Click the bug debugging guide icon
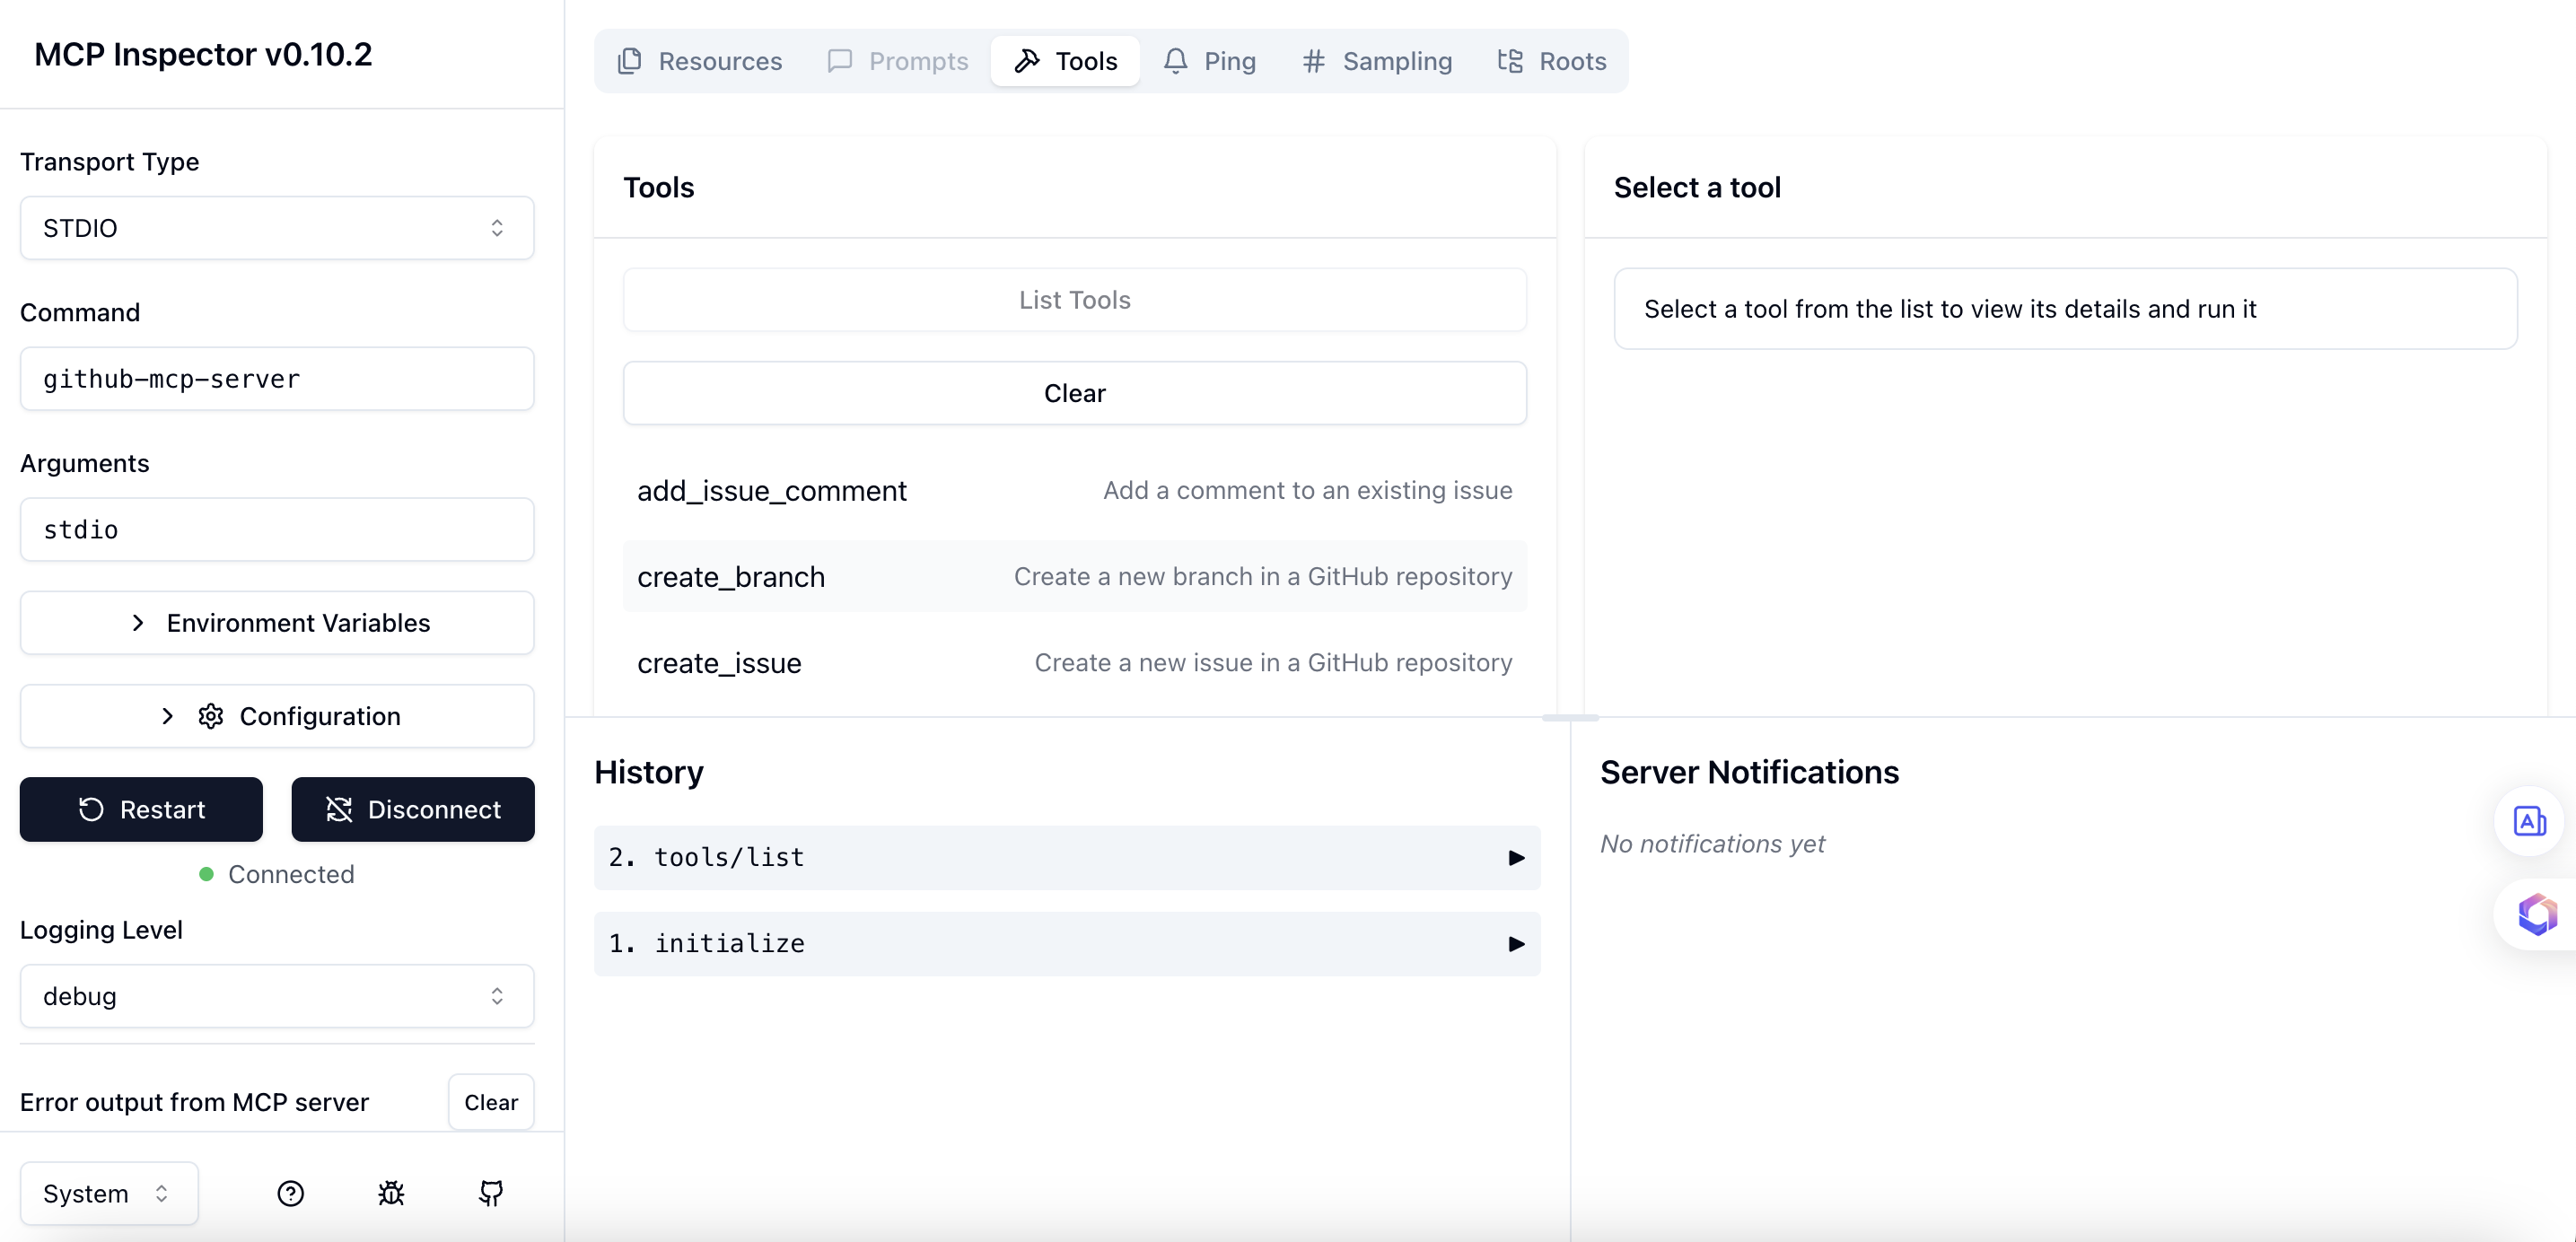The image size is (2576, 1242). coord(391,1193)
